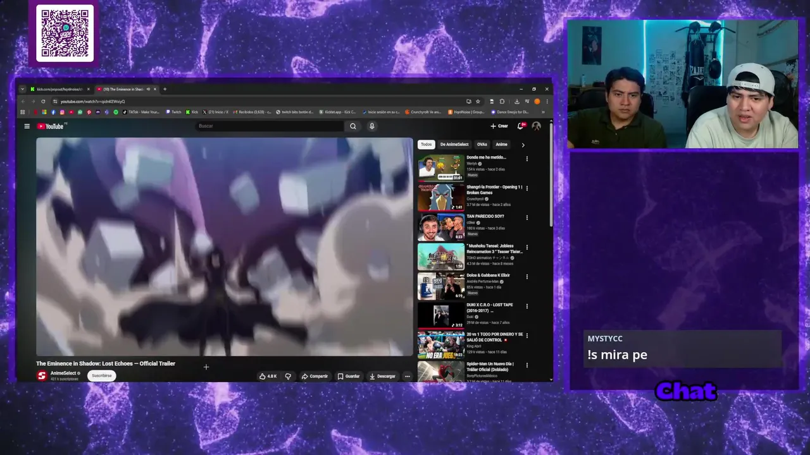Open options menu for Shangri-la Frontier video
Screen dimensions: 810x455
click(x=526, y=188)
